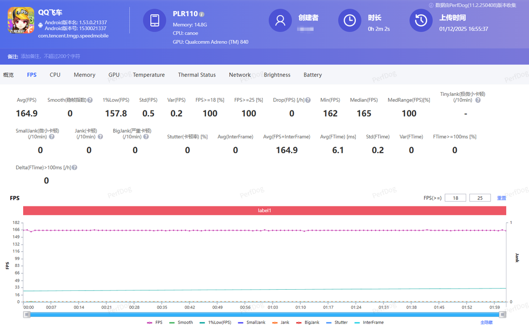
Task: Click the Min(FPS) value 162
Action: pos(330,113)
